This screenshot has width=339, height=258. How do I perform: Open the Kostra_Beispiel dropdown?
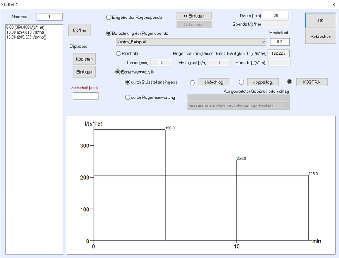191,42
